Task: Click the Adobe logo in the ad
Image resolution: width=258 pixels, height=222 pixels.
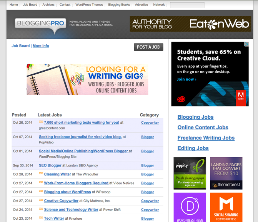Action: point(241,98)
